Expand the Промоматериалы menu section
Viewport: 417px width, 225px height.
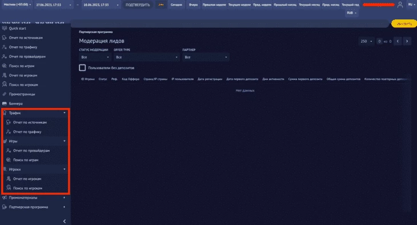click(34, 198)
